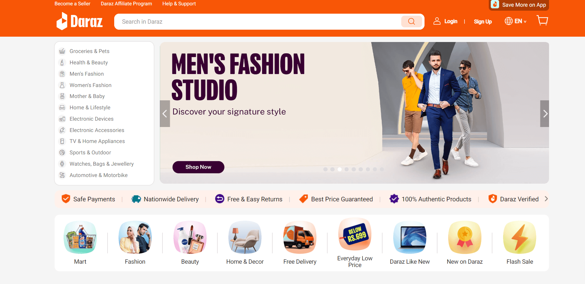Image resolution: width=585 pixels, height=284 pixels.
Task: Open the Free Delivery truck thumbnail
Action: (x=300, y=237)
